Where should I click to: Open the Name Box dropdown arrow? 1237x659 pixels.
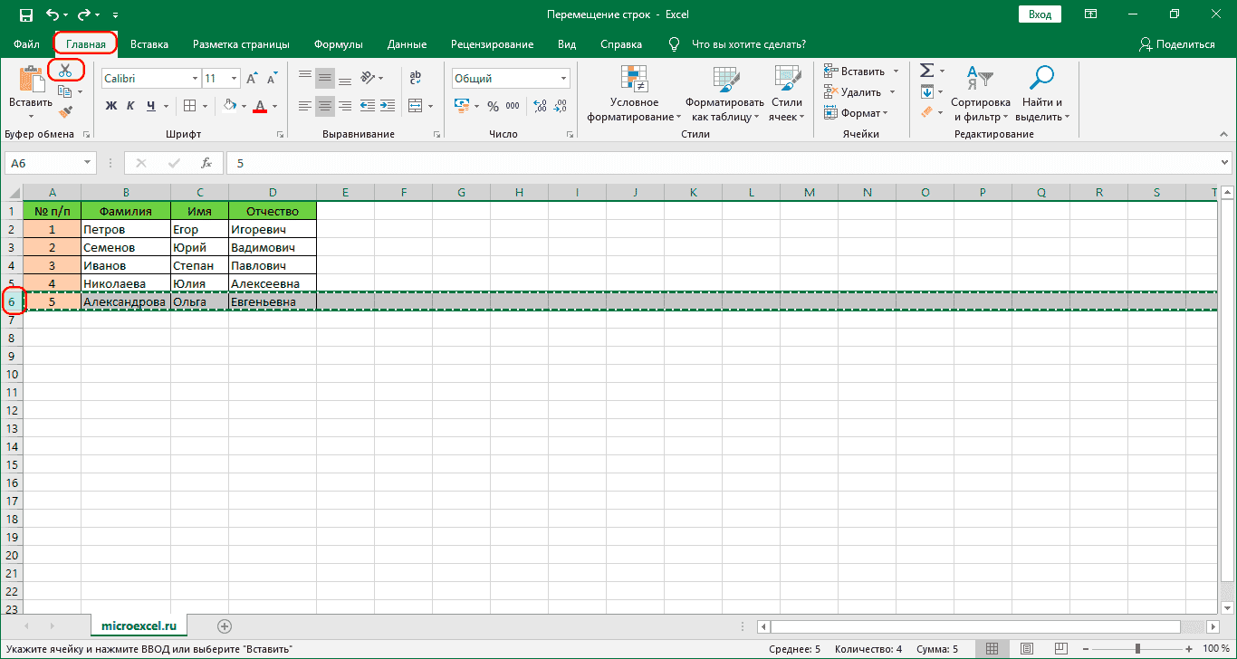tap(88, 163)
